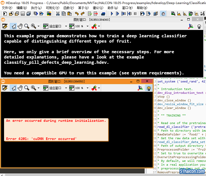Copy using the main toolbar copy icon
Screen dimensions: 206x176
(x=64, y=14)
